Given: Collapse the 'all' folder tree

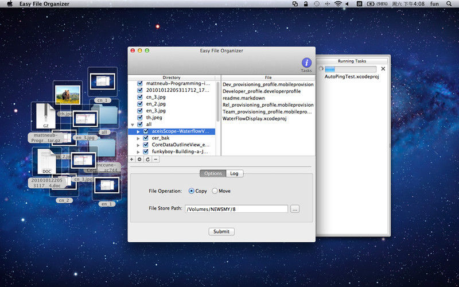Looking at the screenshot, I should point(133,125).
